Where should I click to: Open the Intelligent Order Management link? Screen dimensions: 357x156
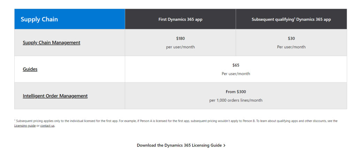point(55,96)
